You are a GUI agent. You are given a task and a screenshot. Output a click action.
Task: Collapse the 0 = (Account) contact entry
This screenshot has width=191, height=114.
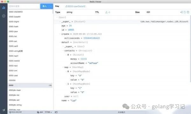(x=66, y=55)
